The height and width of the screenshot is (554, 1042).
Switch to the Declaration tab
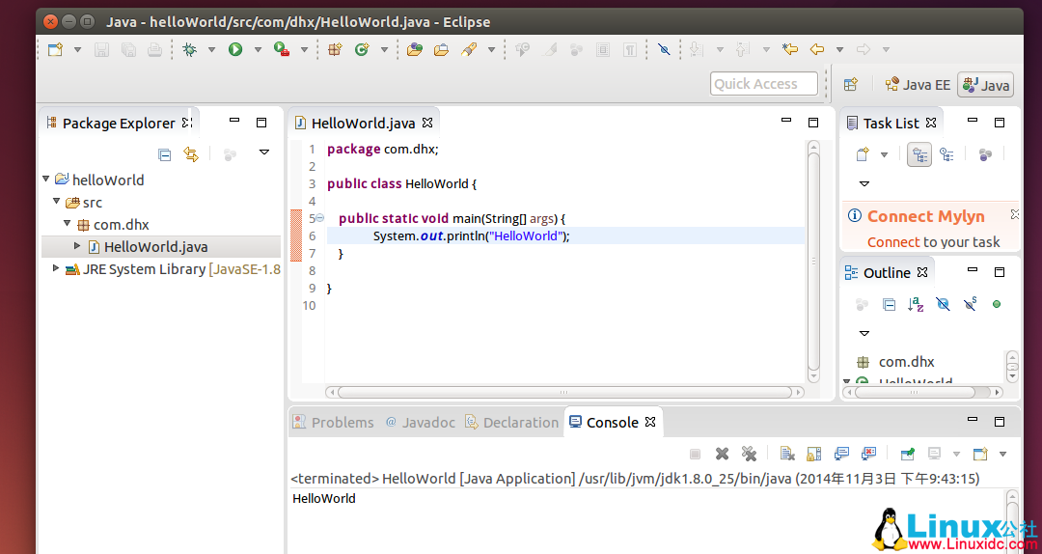tap(511, 423)
